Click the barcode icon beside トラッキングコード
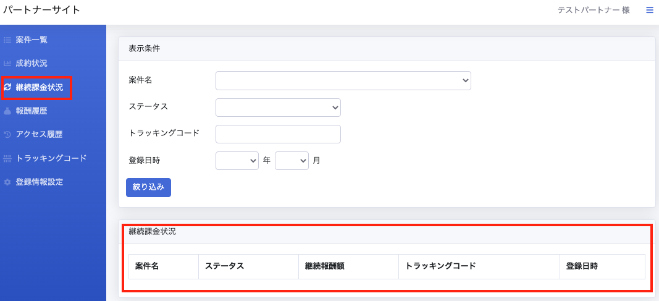This screenshot has height=301, width=659. click(x=7, y=158)
